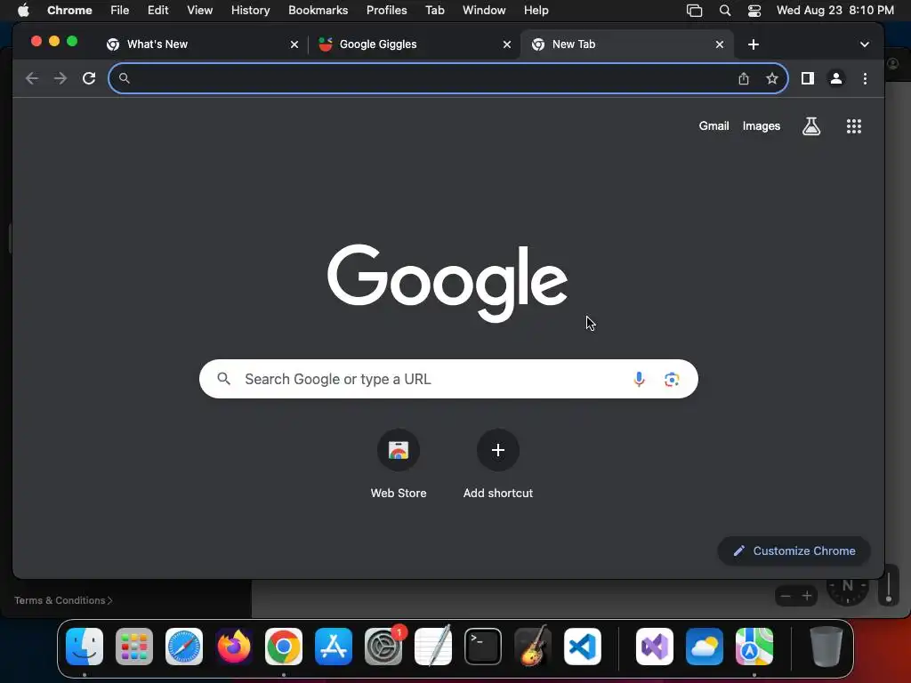Open the Edit menu
The width and height of the screenshot is (911, 683).
point(157,11)
